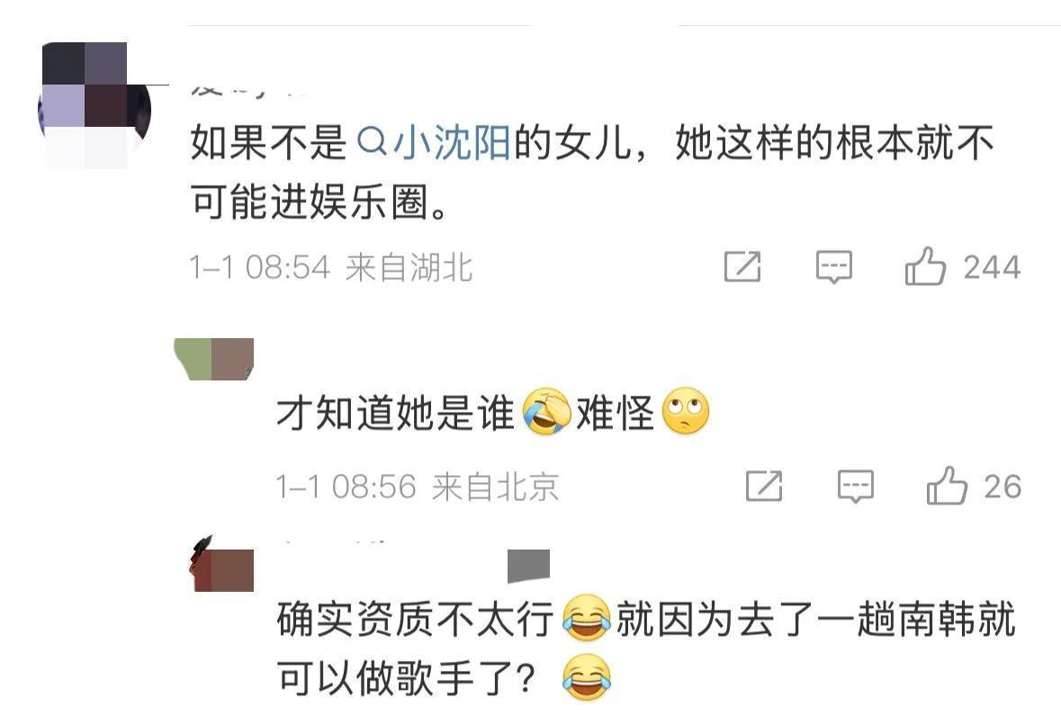
Task: Like the reply with 26 likes
Action: (947, 486)
